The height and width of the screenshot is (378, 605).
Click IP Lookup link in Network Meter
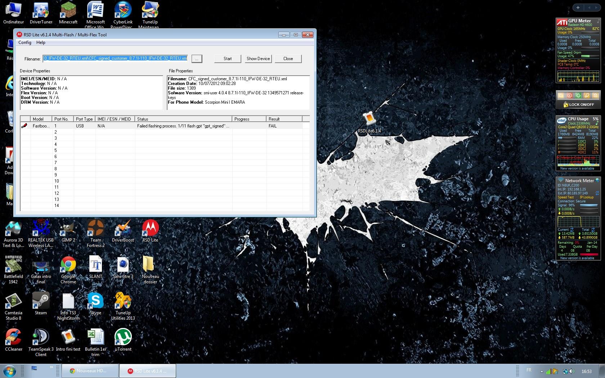click(587, 197)
